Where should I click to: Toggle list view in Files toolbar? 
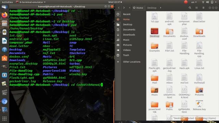(x=197, y=8)
